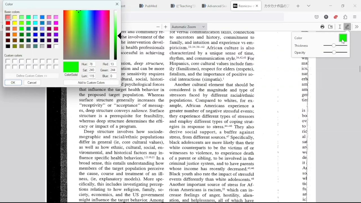Image resolution: width=361 pixels, height=203 pixels.
Task: Click the Thickness slider handle
Action: coord(334,45)
